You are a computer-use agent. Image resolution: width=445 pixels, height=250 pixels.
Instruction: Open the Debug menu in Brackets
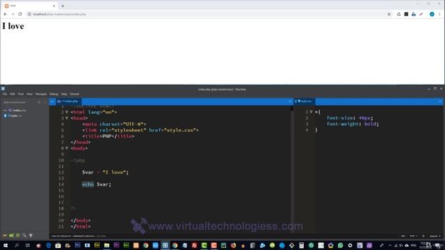pos(54,94)
